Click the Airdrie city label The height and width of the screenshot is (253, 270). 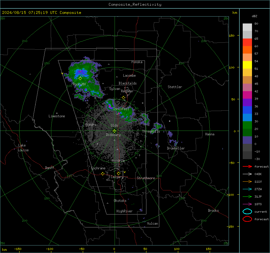click(118, 161)
